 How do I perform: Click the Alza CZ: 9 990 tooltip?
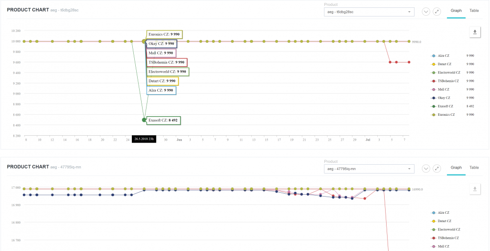161,91
